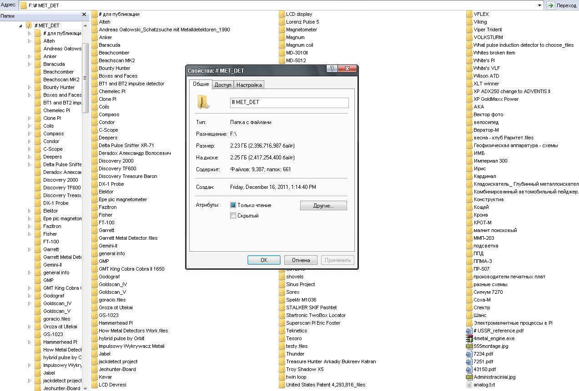Select Baracuda in the folder tree
The image size is (579, 391).
click(54, 64)
